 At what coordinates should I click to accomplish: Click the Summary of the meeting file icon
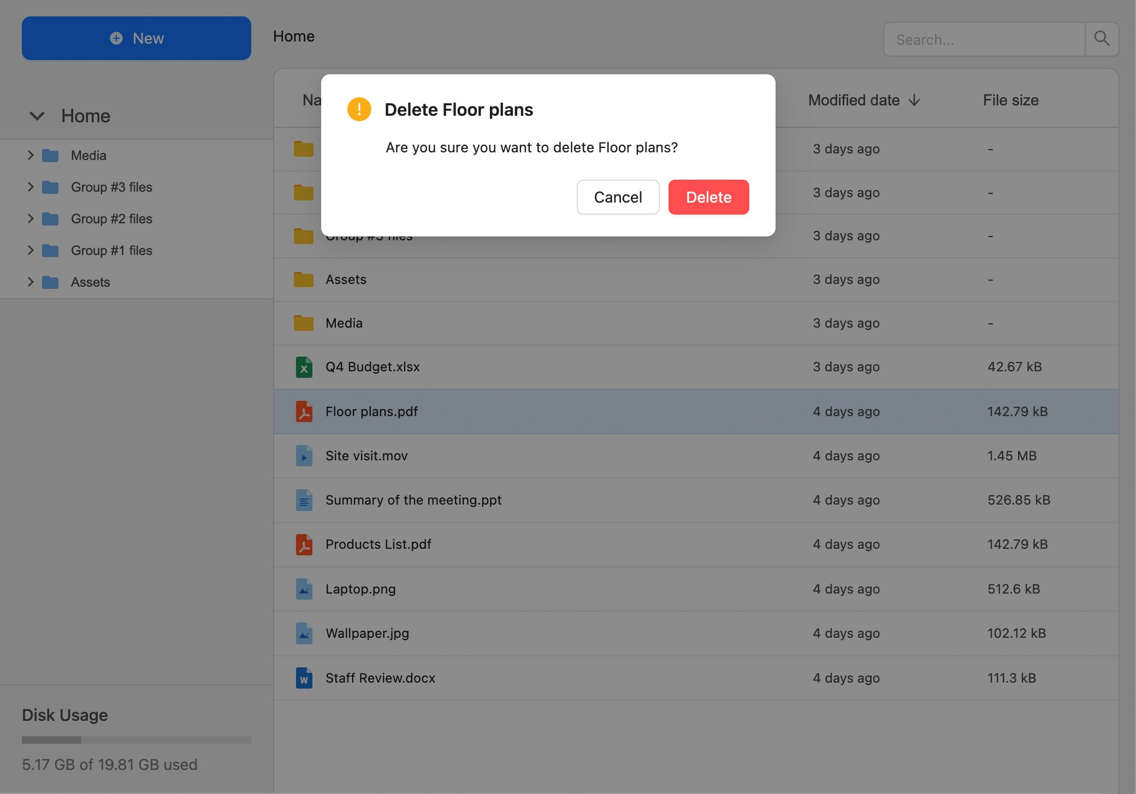(304, 500)
